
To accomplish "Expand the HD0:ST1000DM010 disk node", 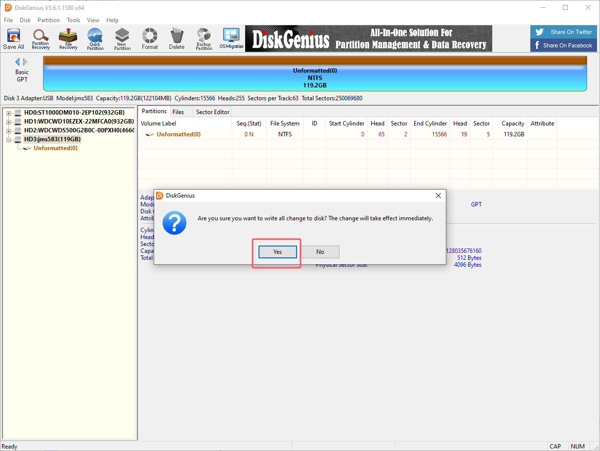I will click(9, 113).
